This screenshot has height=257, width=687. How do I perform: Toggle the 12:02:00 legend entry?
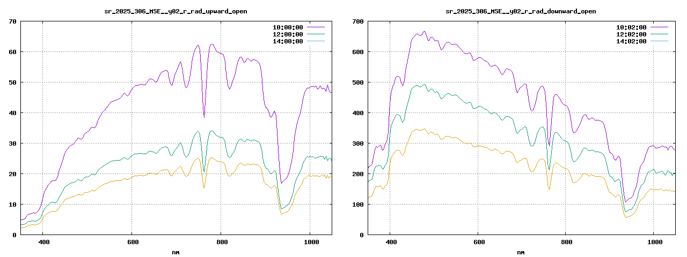pyautogui.click(x=631, y=34)
